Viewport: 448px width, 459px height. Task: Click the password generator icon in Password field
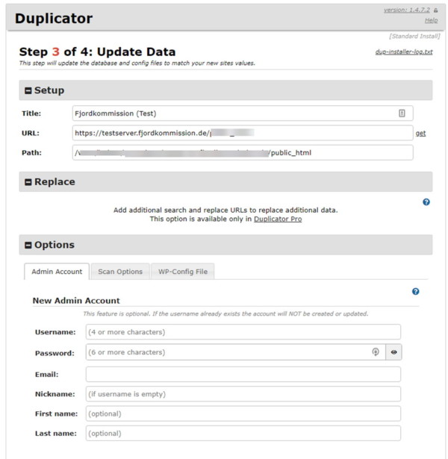pyautogui.click(x=376, y=352)
